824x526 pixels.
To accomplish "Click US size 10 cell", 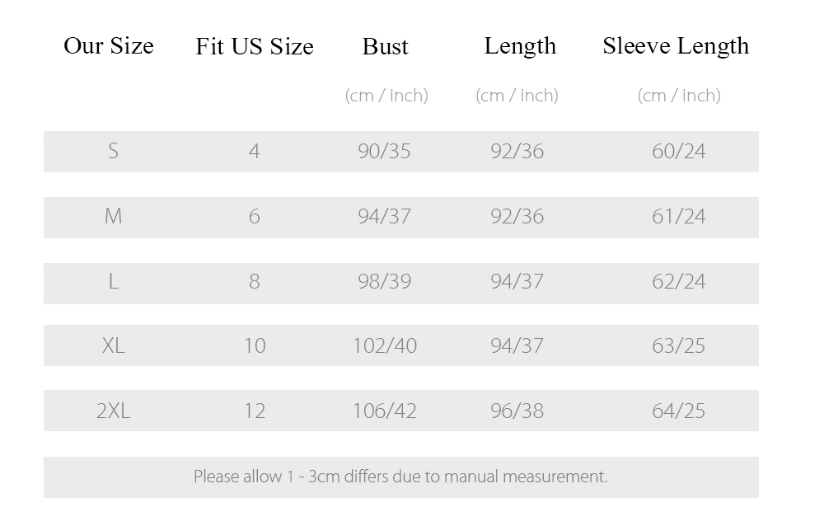I will pyautogui.click(x=255, y=345).
